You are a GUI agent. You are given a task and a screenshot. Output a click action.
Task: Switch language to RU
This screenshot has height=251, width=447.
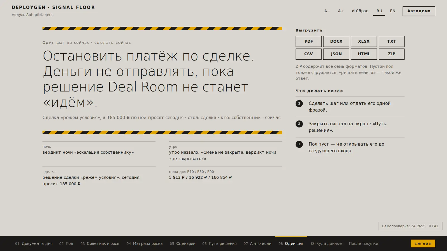click(x=379, y=11)
